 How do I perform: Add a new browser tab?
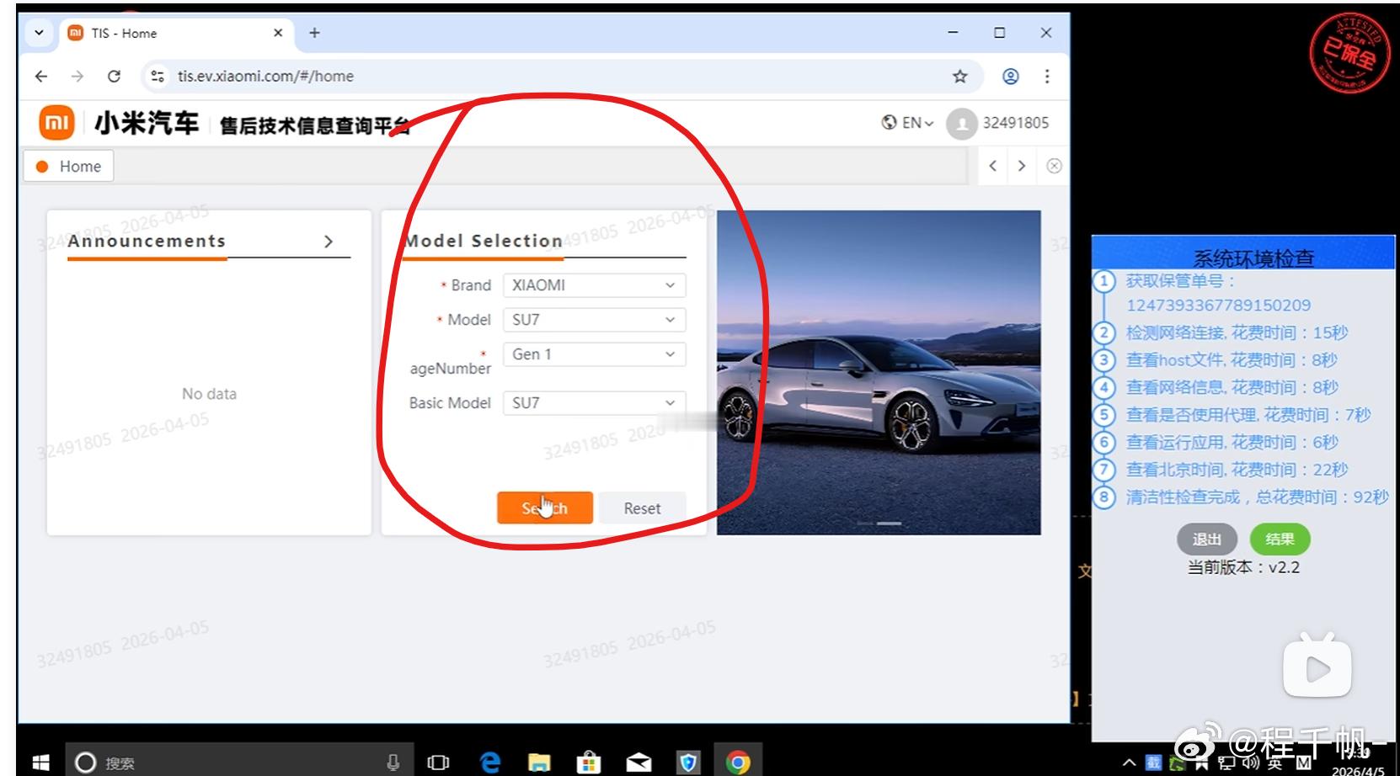pos(314,33)
